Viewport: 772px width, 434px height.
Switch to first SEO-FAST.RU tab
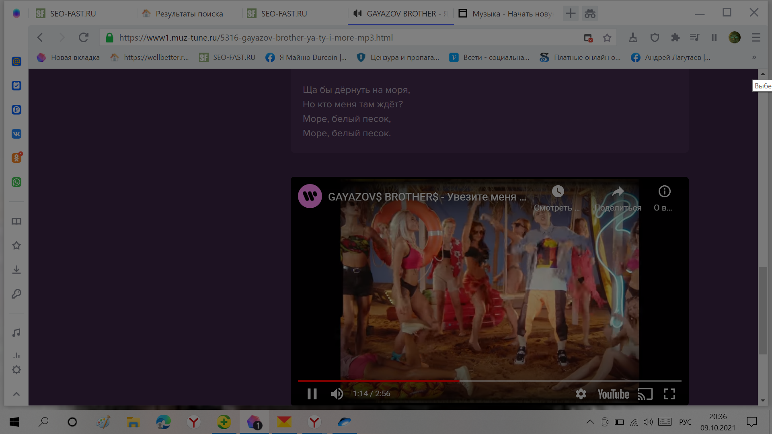point(82,14)
